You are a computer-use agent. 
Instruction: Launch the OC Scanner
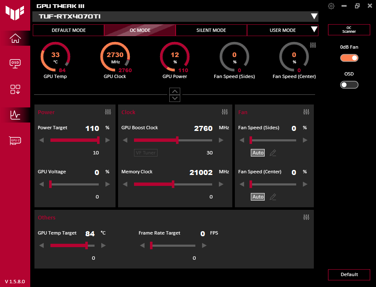[349, 30]
